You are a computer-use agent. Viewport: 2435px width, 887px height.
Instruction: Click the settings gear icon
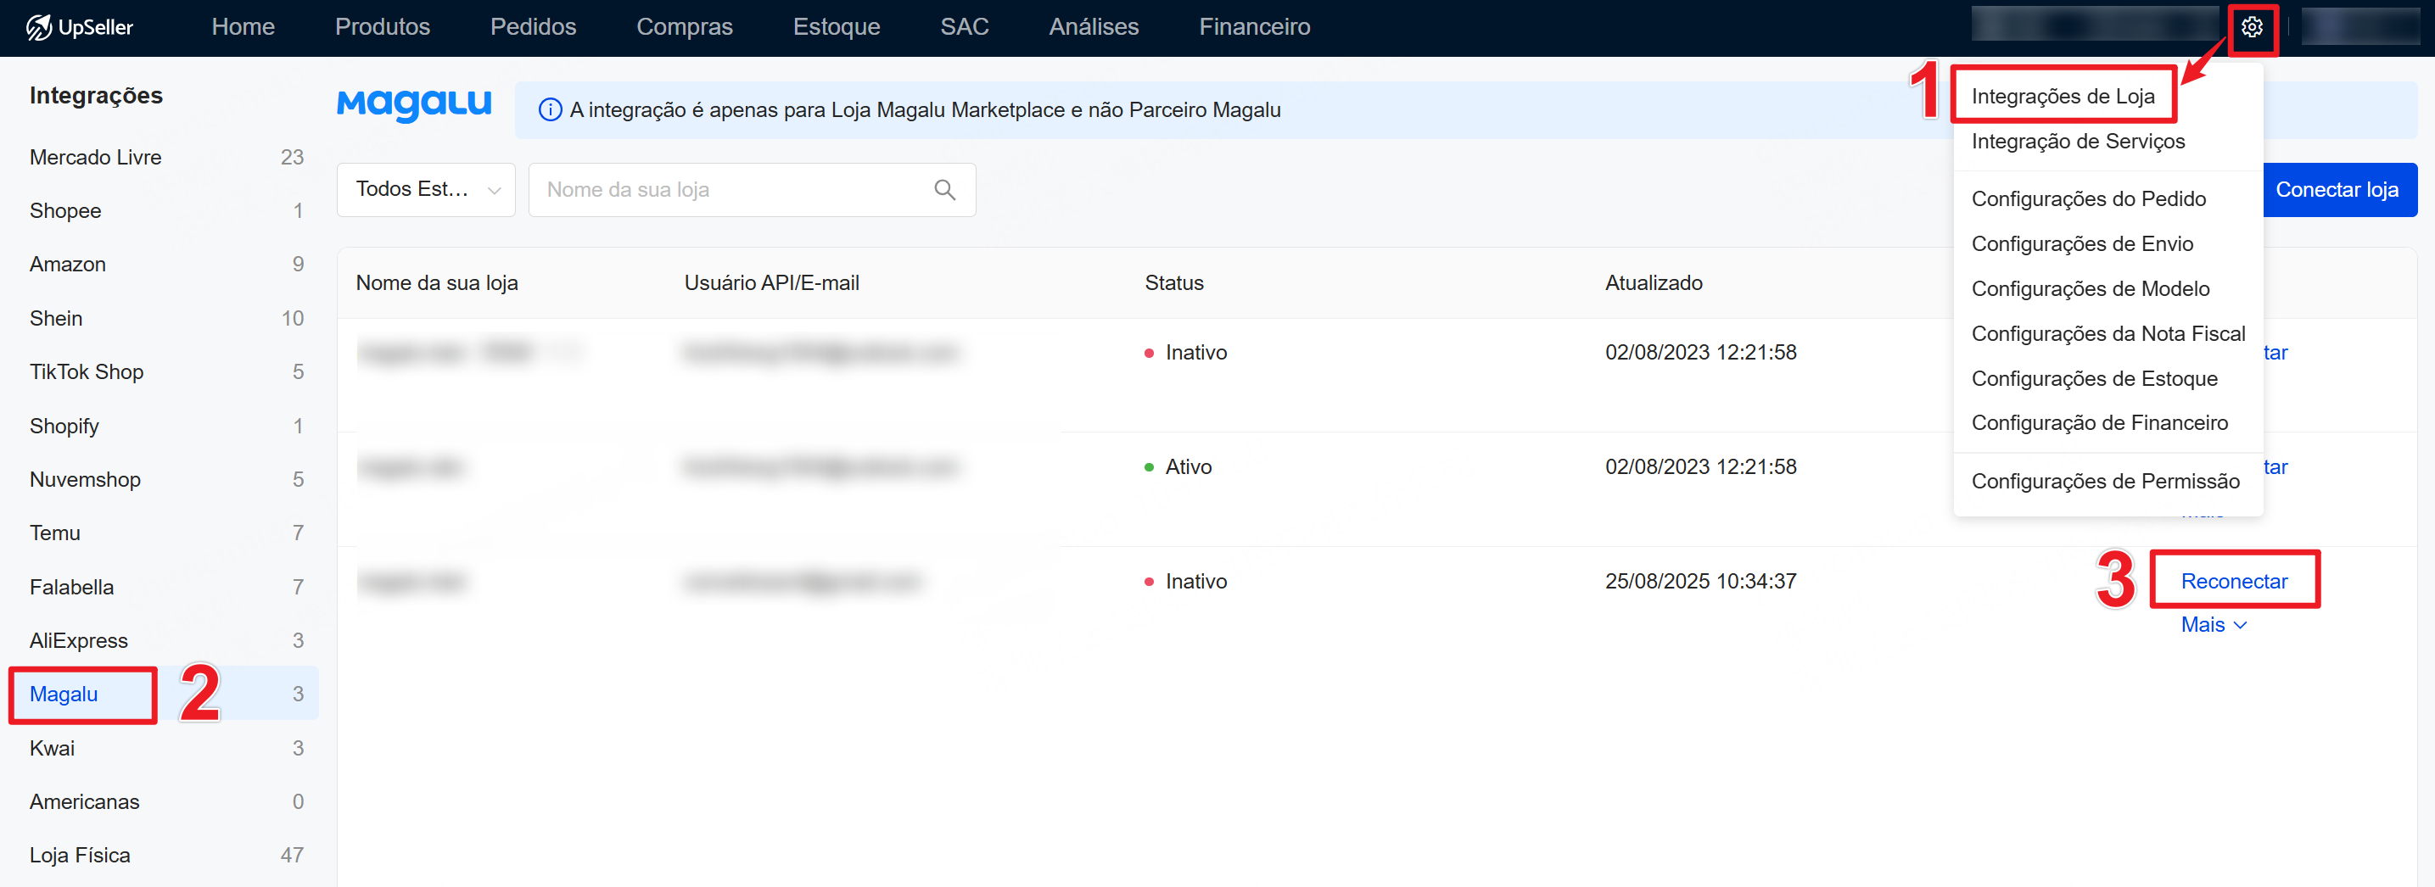pyautogui.click(x=2251, y=27)
